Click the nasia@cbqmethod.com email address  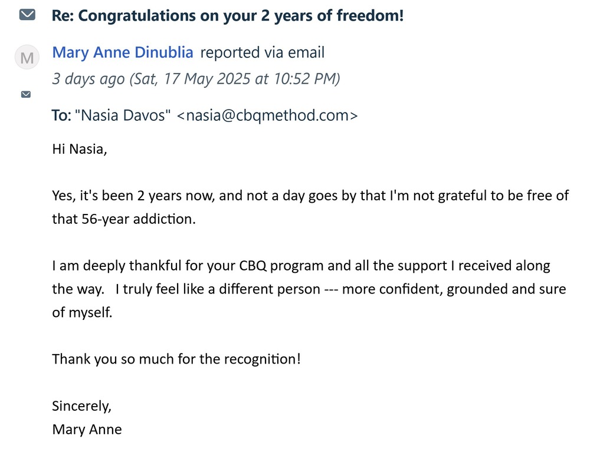tap(267, 115)
